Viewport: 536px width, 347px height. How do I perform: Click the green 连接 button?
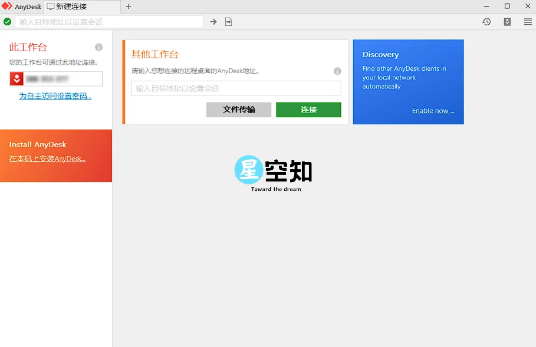coord(308,110)
